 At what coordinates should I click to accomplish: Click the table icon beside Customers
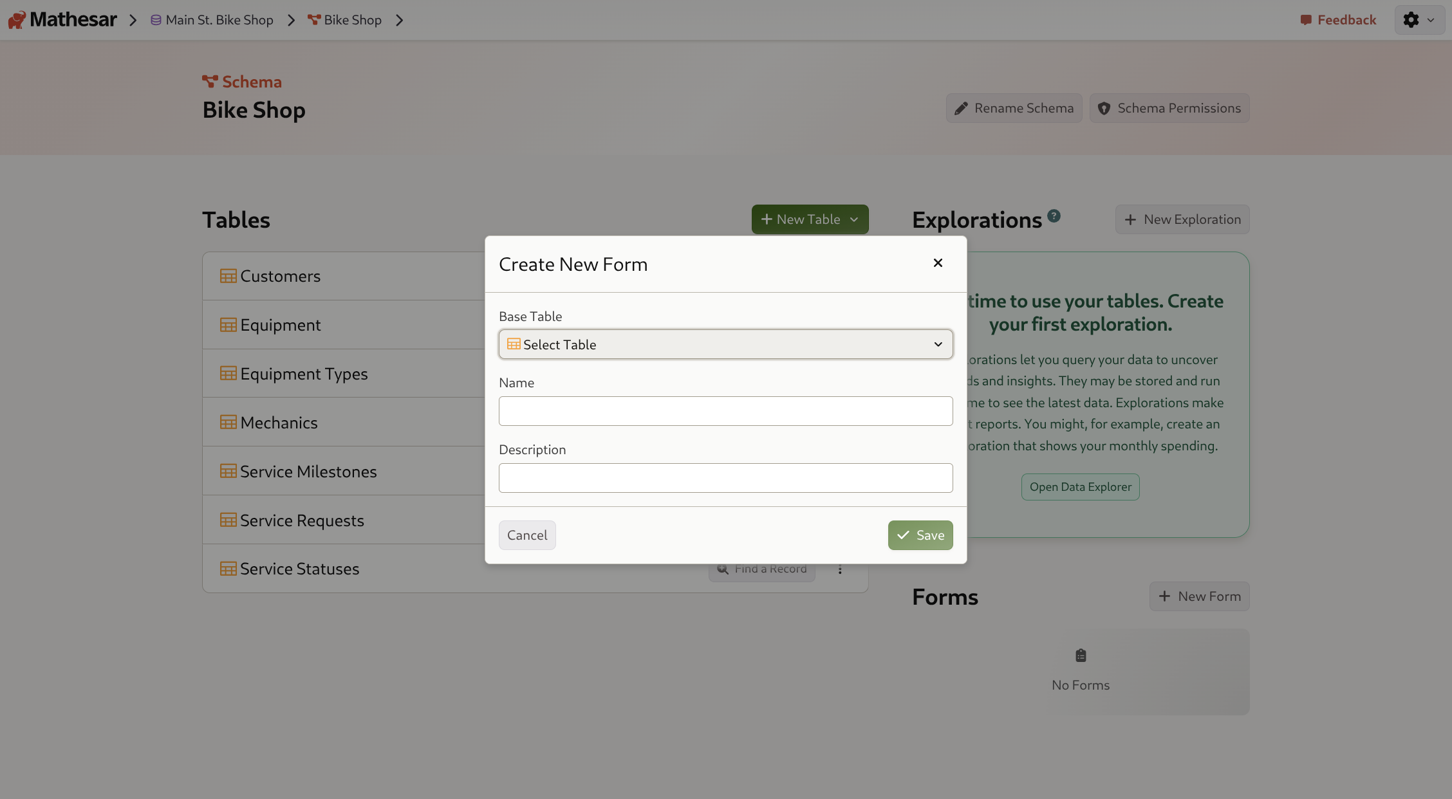(227, 275)
